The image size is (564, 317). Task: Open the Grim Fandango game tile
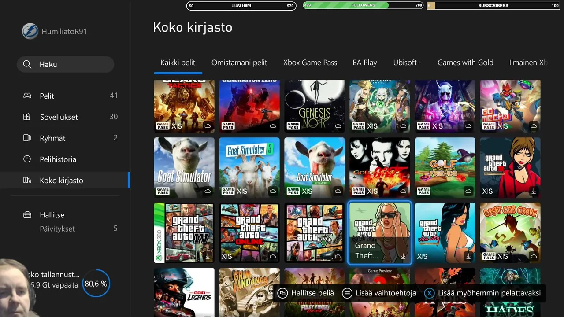pos(249,292)
